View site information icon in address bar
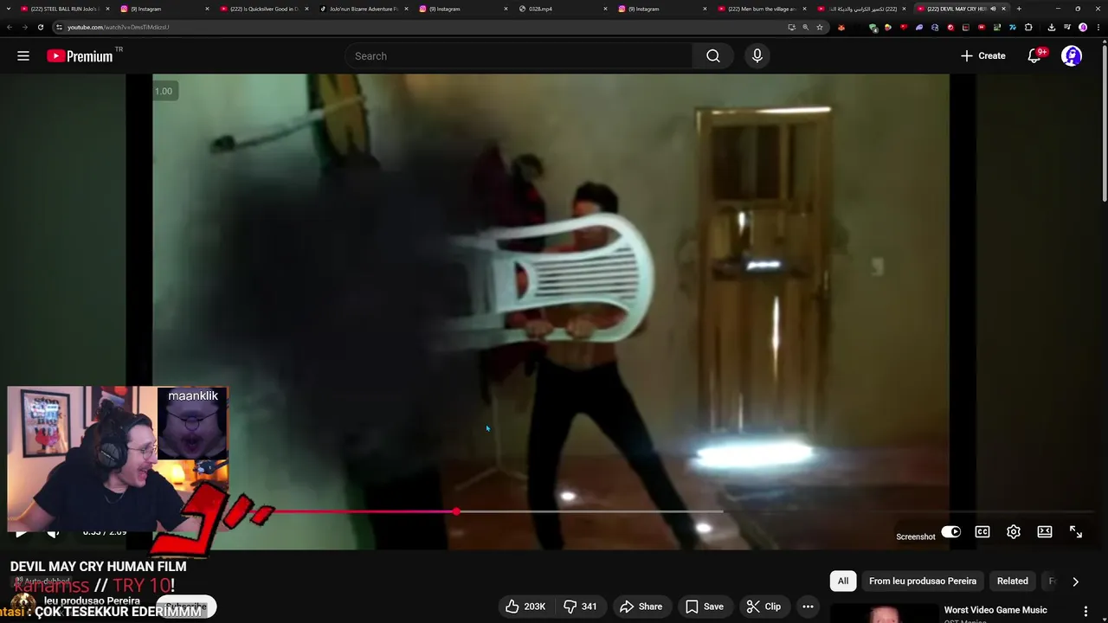 click(x=59, y=27)
